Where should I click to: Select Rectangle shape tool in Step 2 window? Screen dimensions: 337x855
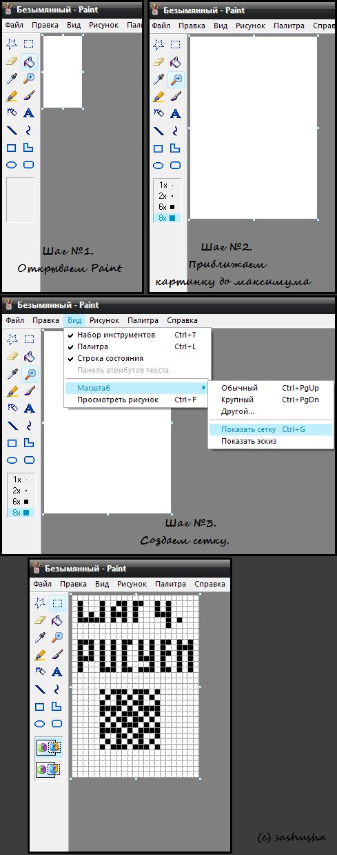pos(159,148)
